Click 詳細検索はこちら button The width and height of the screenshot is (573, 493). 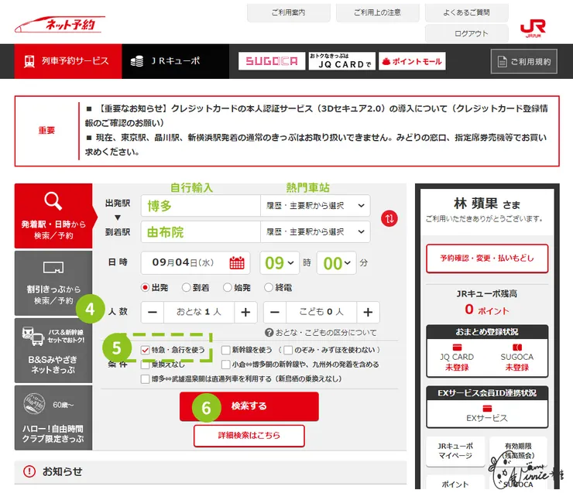(x=249, y=435)
